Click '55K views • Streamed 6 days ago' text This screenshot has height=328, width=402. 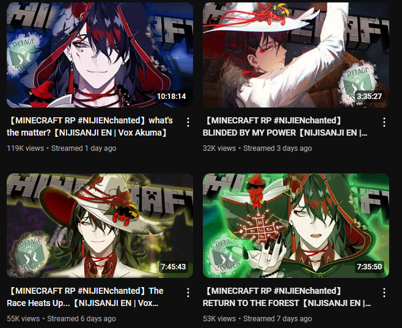coord(61,319)
